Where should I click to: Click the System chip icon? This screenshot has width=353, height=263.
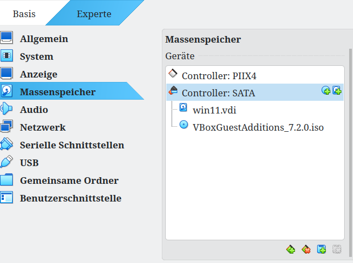[x=7, y=56]
